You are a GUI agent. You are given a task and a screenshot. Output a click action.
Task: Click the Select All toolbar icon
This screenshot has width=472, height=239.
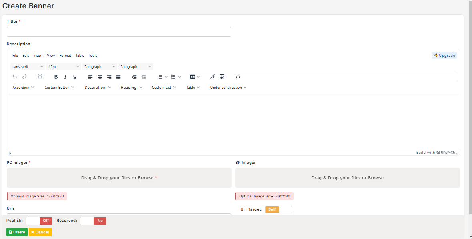tap(40, 77)
